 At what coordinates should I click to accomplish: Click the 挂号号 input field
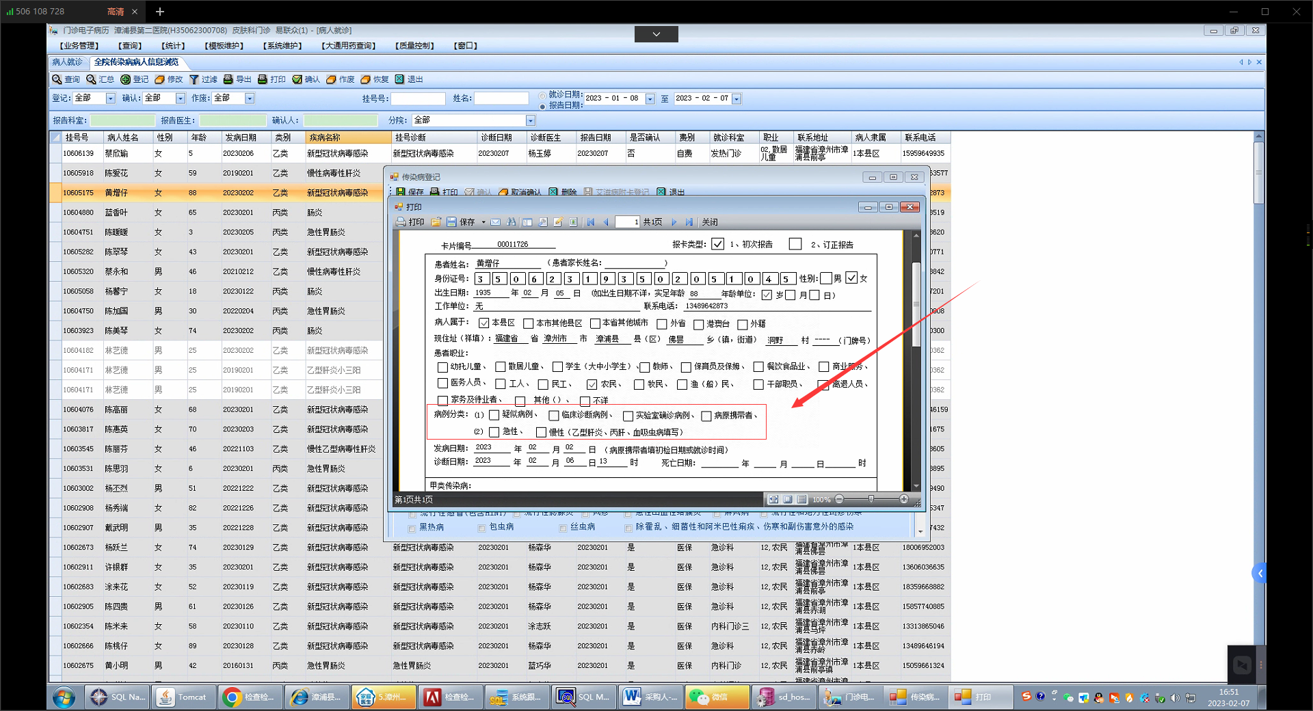pos(418,98)
